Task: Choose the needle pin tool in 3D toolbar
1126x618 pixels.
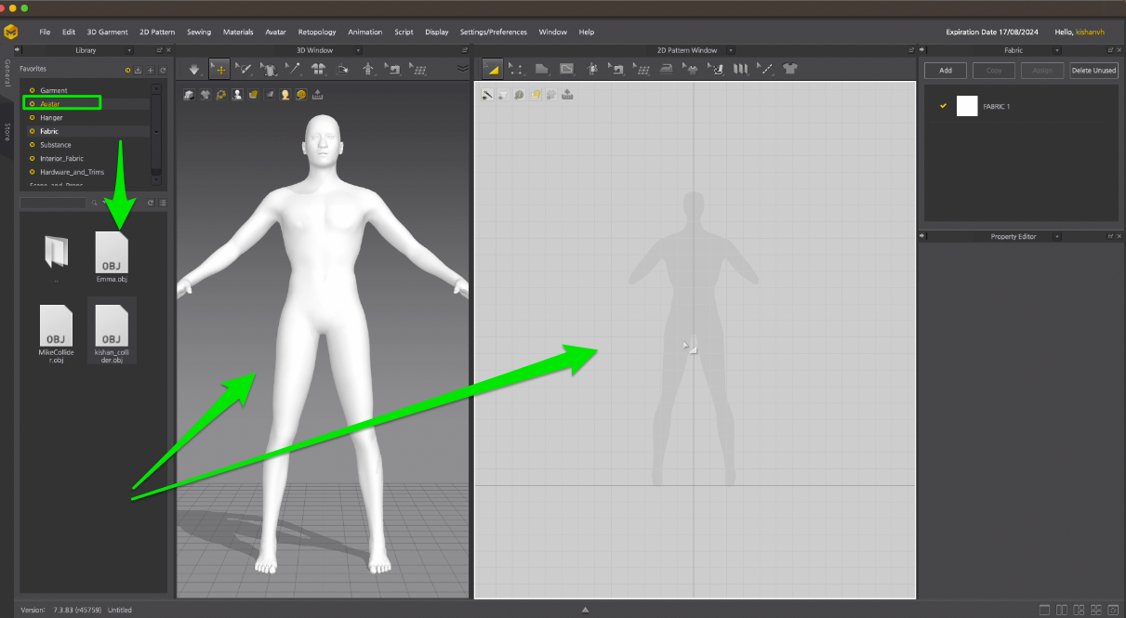Action: point(293,69)
